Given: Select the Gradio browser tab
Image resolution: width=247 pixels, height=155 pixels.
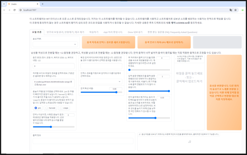Looking at the screenshot, I should click(x=24, y=4).
